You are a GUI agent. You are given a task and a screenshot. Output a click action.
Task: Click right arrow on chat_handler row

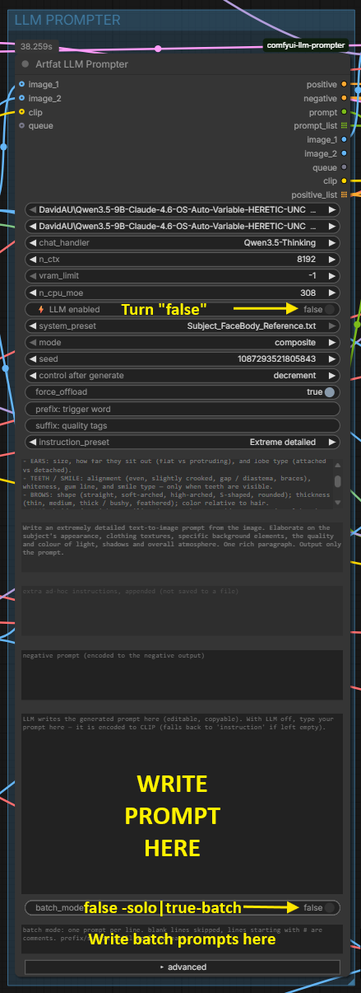(332, 243)
